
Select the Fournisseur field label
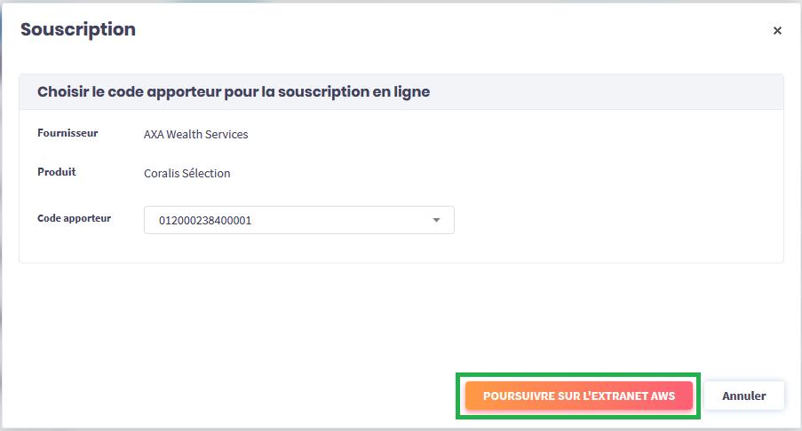(67, 134)
